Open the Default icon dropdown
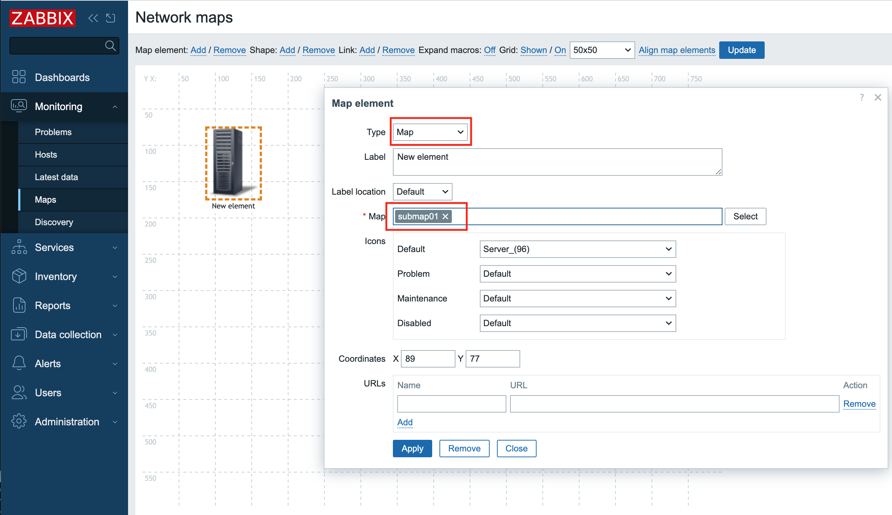 [578, 249]
